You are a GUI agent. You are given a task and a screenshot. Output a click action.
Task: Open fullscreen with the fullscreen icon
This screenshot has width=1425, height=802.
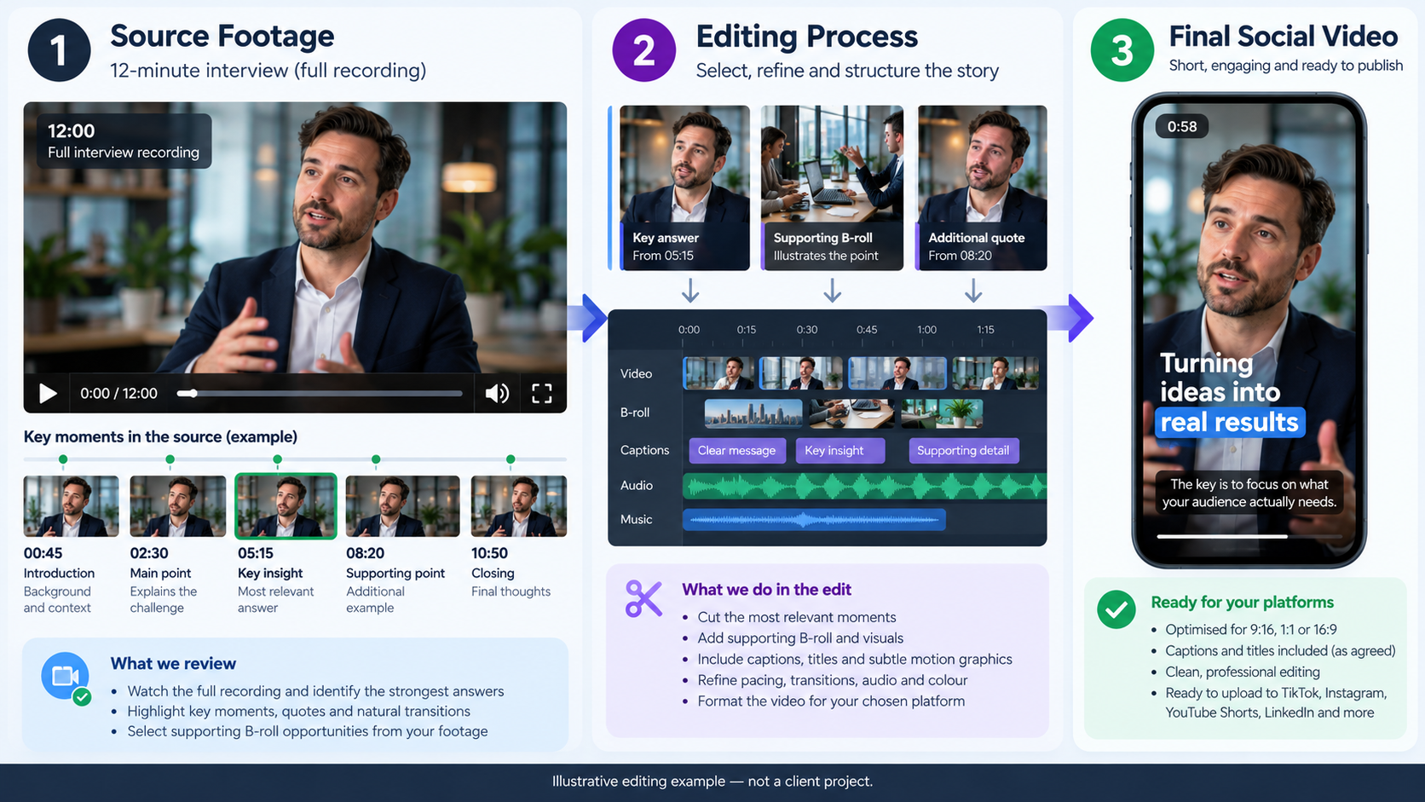[x=542, y=393]
